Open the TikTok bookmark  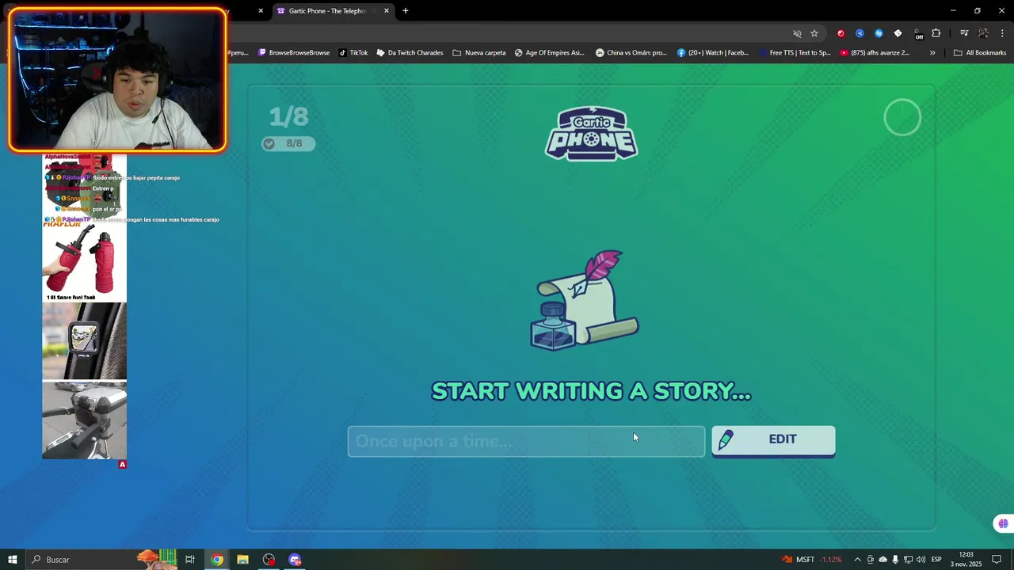coord(353,53)
